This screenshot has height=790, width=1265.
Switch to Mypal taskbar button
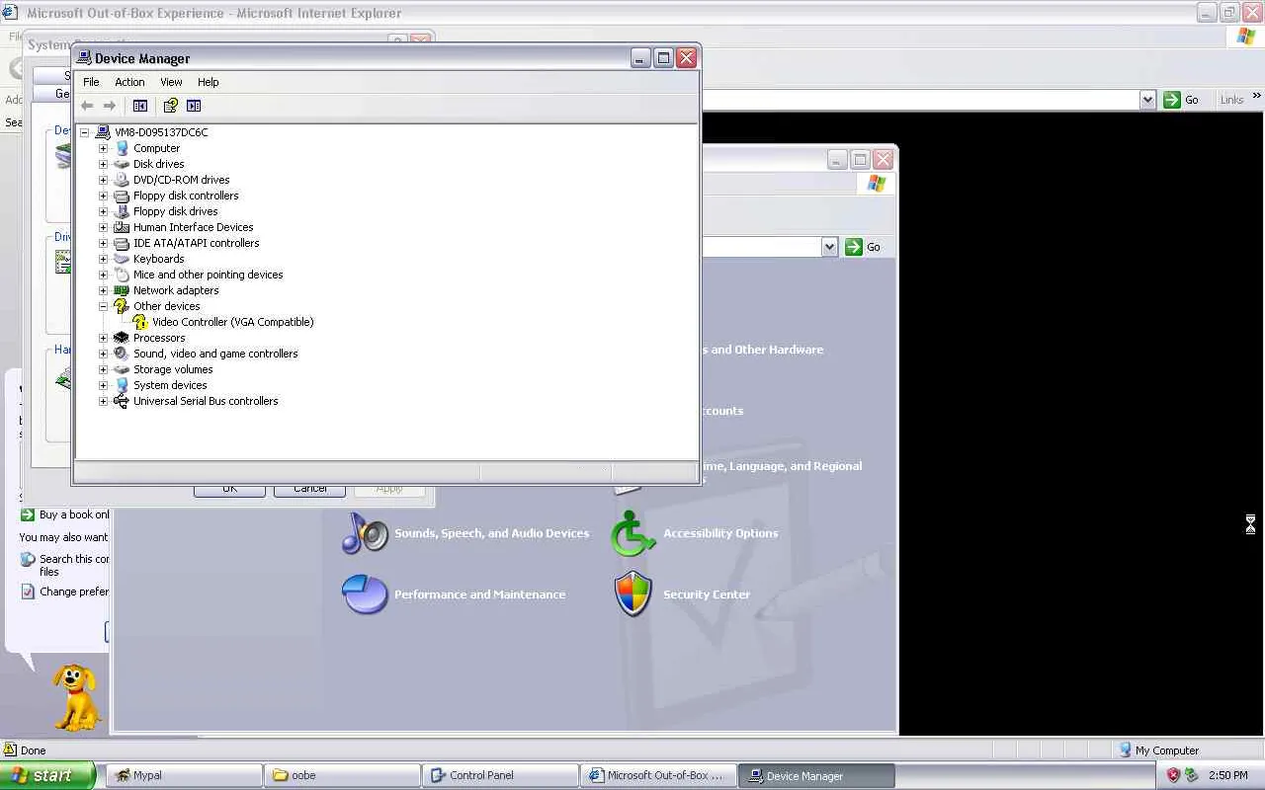(183, 775)
